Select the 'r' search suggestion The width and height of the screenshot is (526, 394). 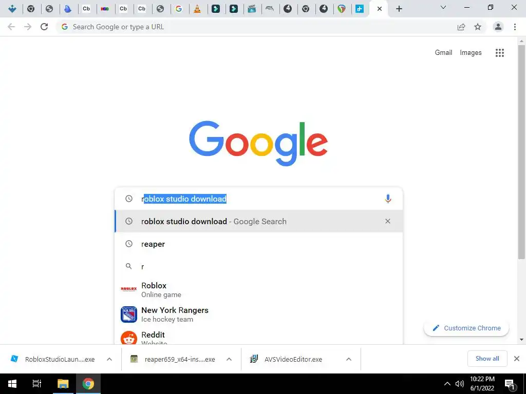pyautogui.click(x=258, y=266)
